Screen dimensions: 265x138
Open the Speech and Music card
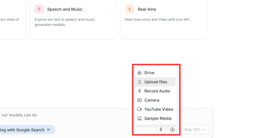(73, 19)
